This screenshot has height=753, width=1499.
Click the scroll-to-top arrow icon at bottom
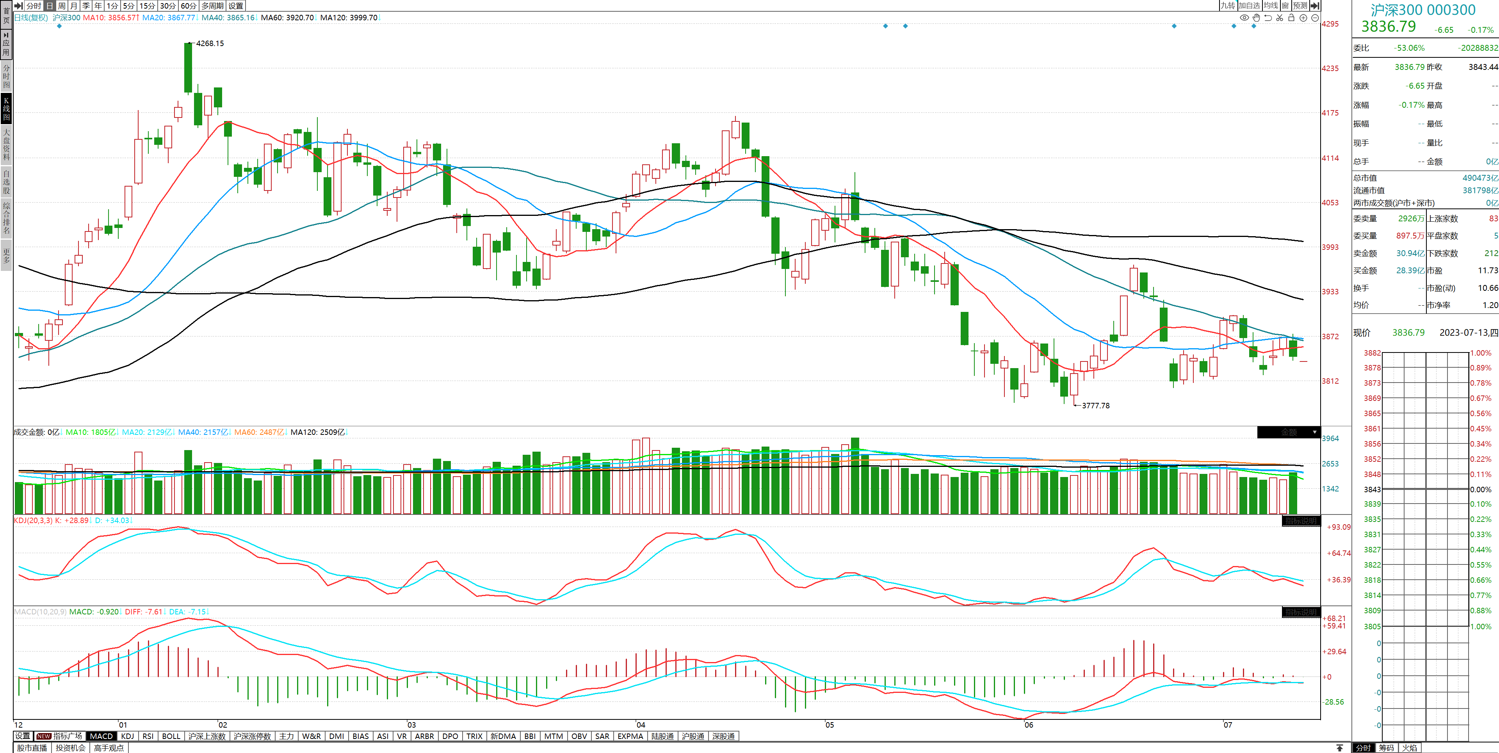tap(1340, 748)
